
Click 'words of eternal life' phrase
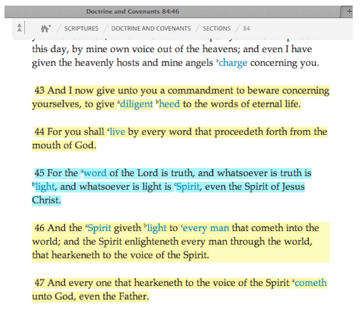(x=256, y=104)
